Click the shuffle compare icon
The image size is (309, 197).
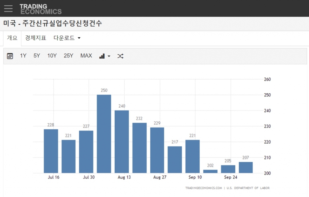[120, 56]
